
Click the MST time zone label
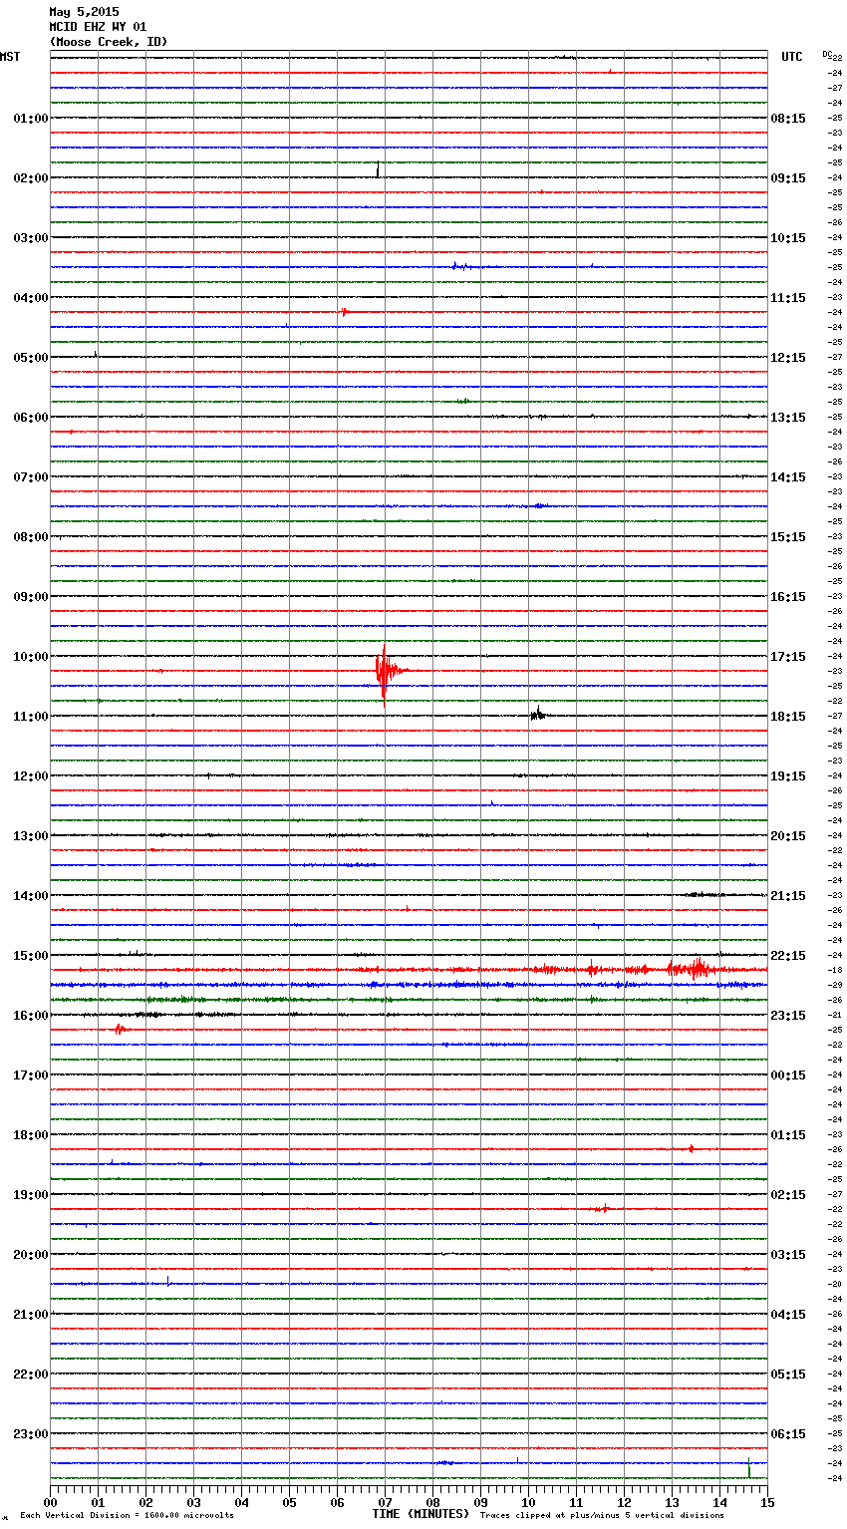tap(10, 57)
